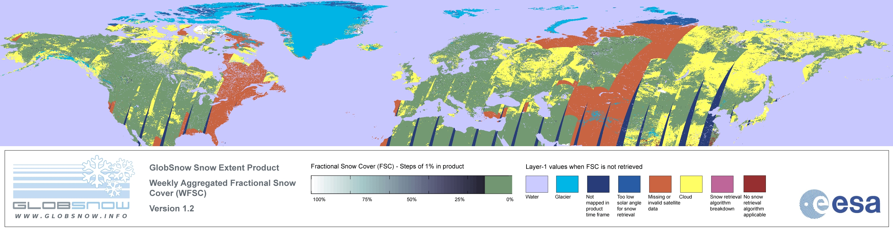Click the Water legend color swatch
The height and width of the screenshot is (231, 893).
537,184
